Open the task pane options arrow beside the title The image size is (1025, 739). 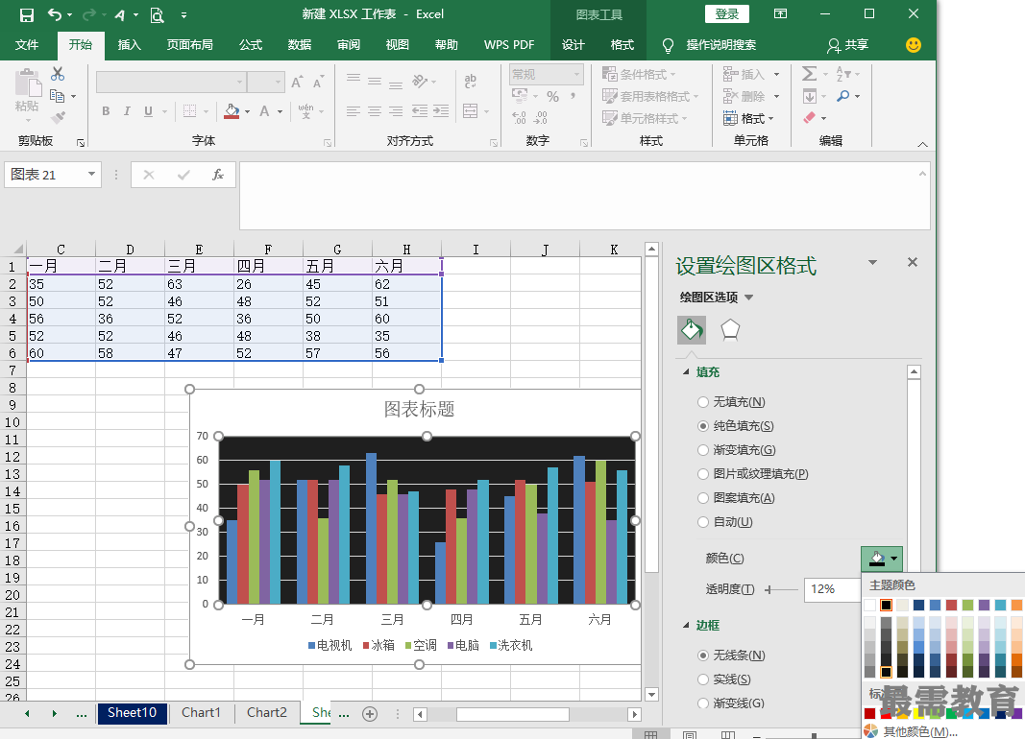[x=872, y=262]
